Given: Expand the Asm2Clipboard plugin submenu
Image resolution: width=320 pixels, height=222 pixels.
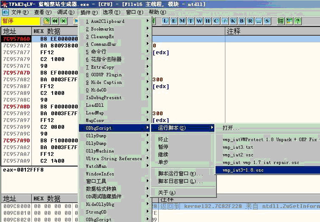Looking at the screenshot, I should [115, 21].
